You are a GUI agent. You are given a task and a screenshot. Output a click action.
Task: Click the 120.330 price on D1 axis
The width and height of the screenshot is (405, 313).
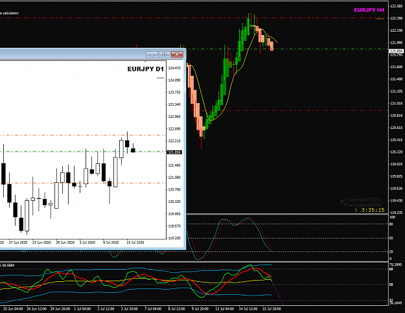click(174, 202)
